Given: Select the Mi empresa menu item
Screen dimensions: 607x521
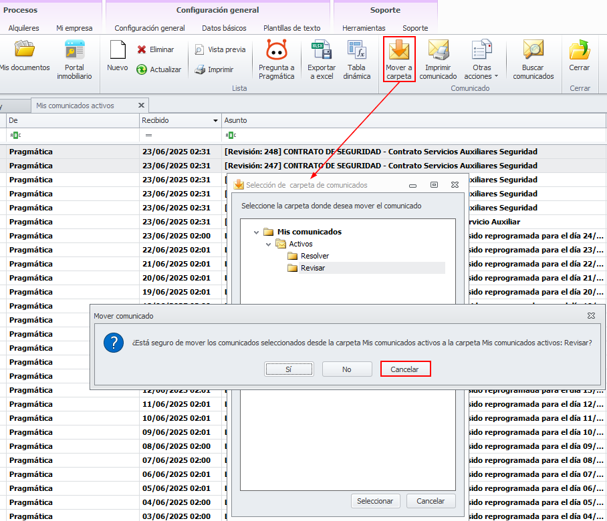Looking at the screenshot, I should (74, 28).
